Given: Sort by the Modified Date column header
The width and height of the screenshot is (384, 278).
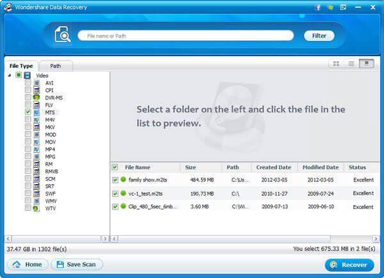Looking at the screenshot, I should pos(321,167).
